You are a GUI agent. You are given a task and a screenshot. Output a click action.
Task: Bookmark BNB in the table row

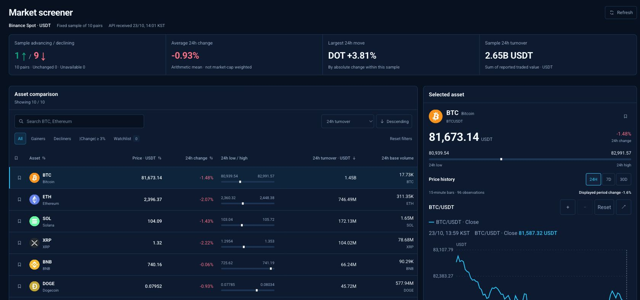pyautogui.click(x=19, y=265)
